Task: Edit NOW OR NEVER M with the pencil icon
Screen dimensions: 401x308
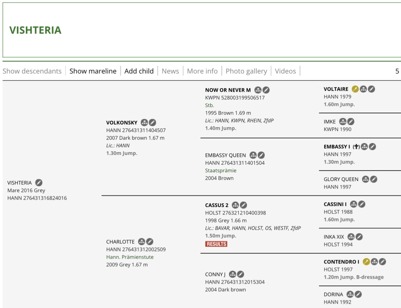Action: click(x=266, y=90)
